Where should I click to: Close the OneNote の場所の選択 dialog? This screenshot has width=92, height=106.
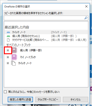tap(86, 6)
